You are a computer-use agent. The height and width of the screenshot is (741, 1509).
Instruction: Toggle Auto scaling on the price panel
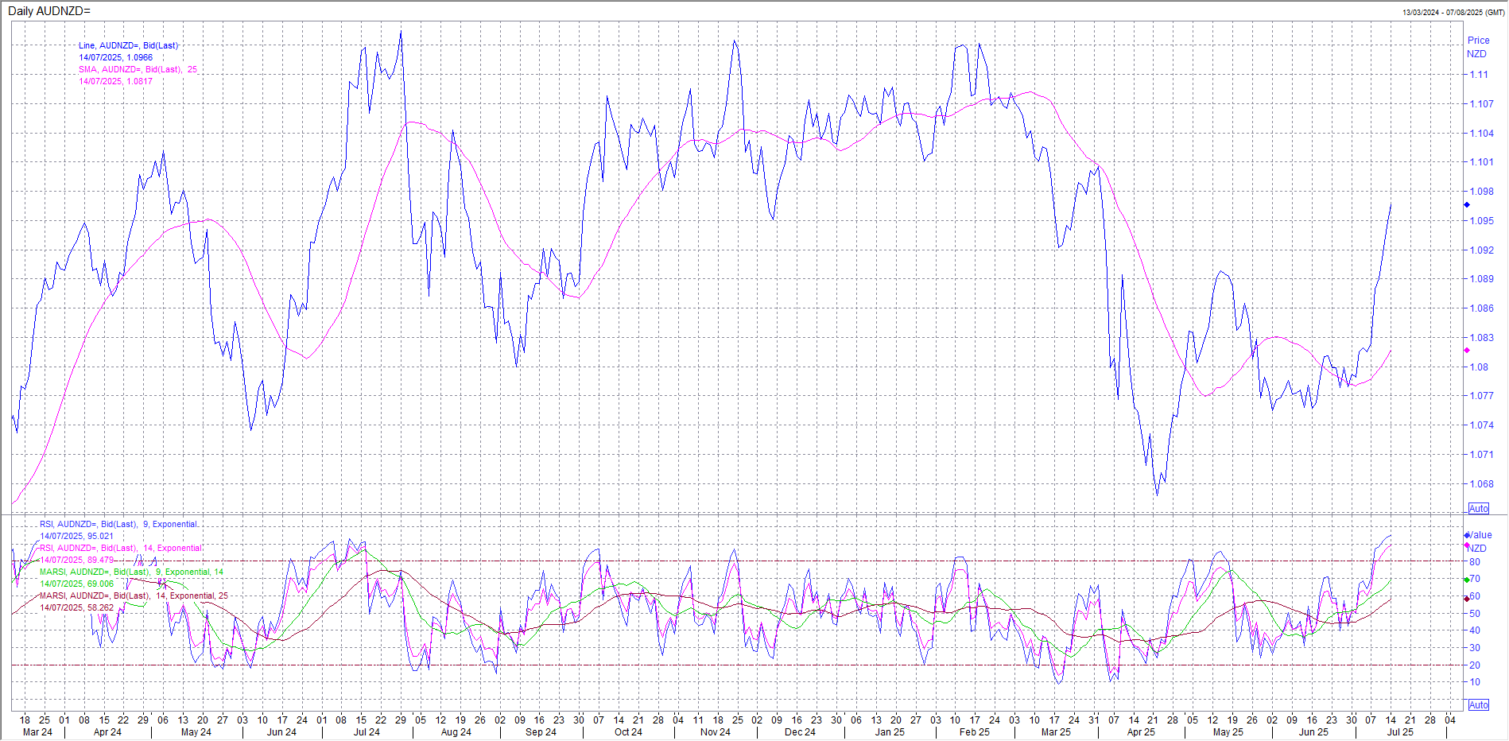[x=1478, y=509]
